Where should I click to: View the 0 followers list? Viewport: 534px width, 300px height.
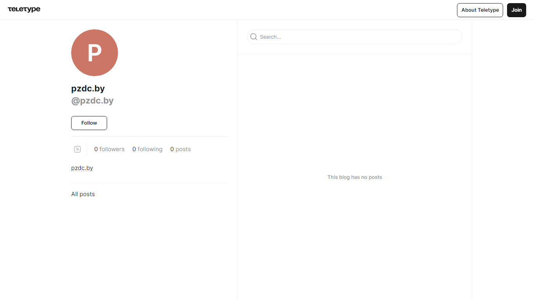click(x=109, y=149)
